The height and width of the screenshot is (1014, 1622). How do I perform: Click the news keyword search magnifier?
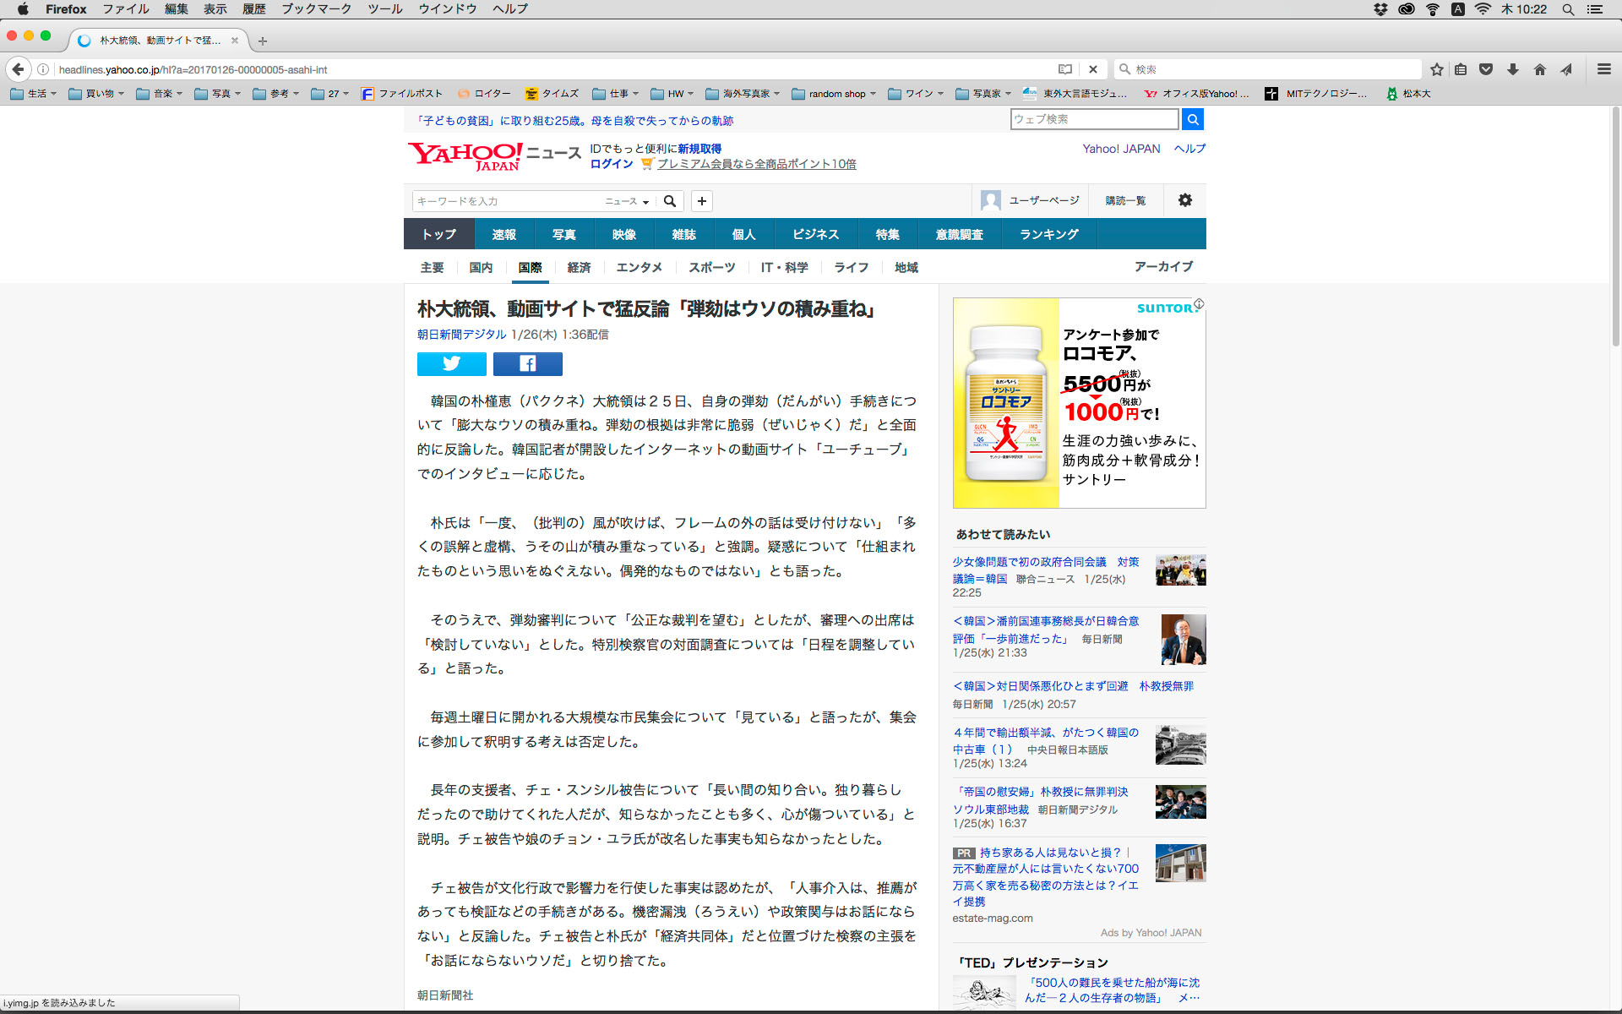point(670,201)
